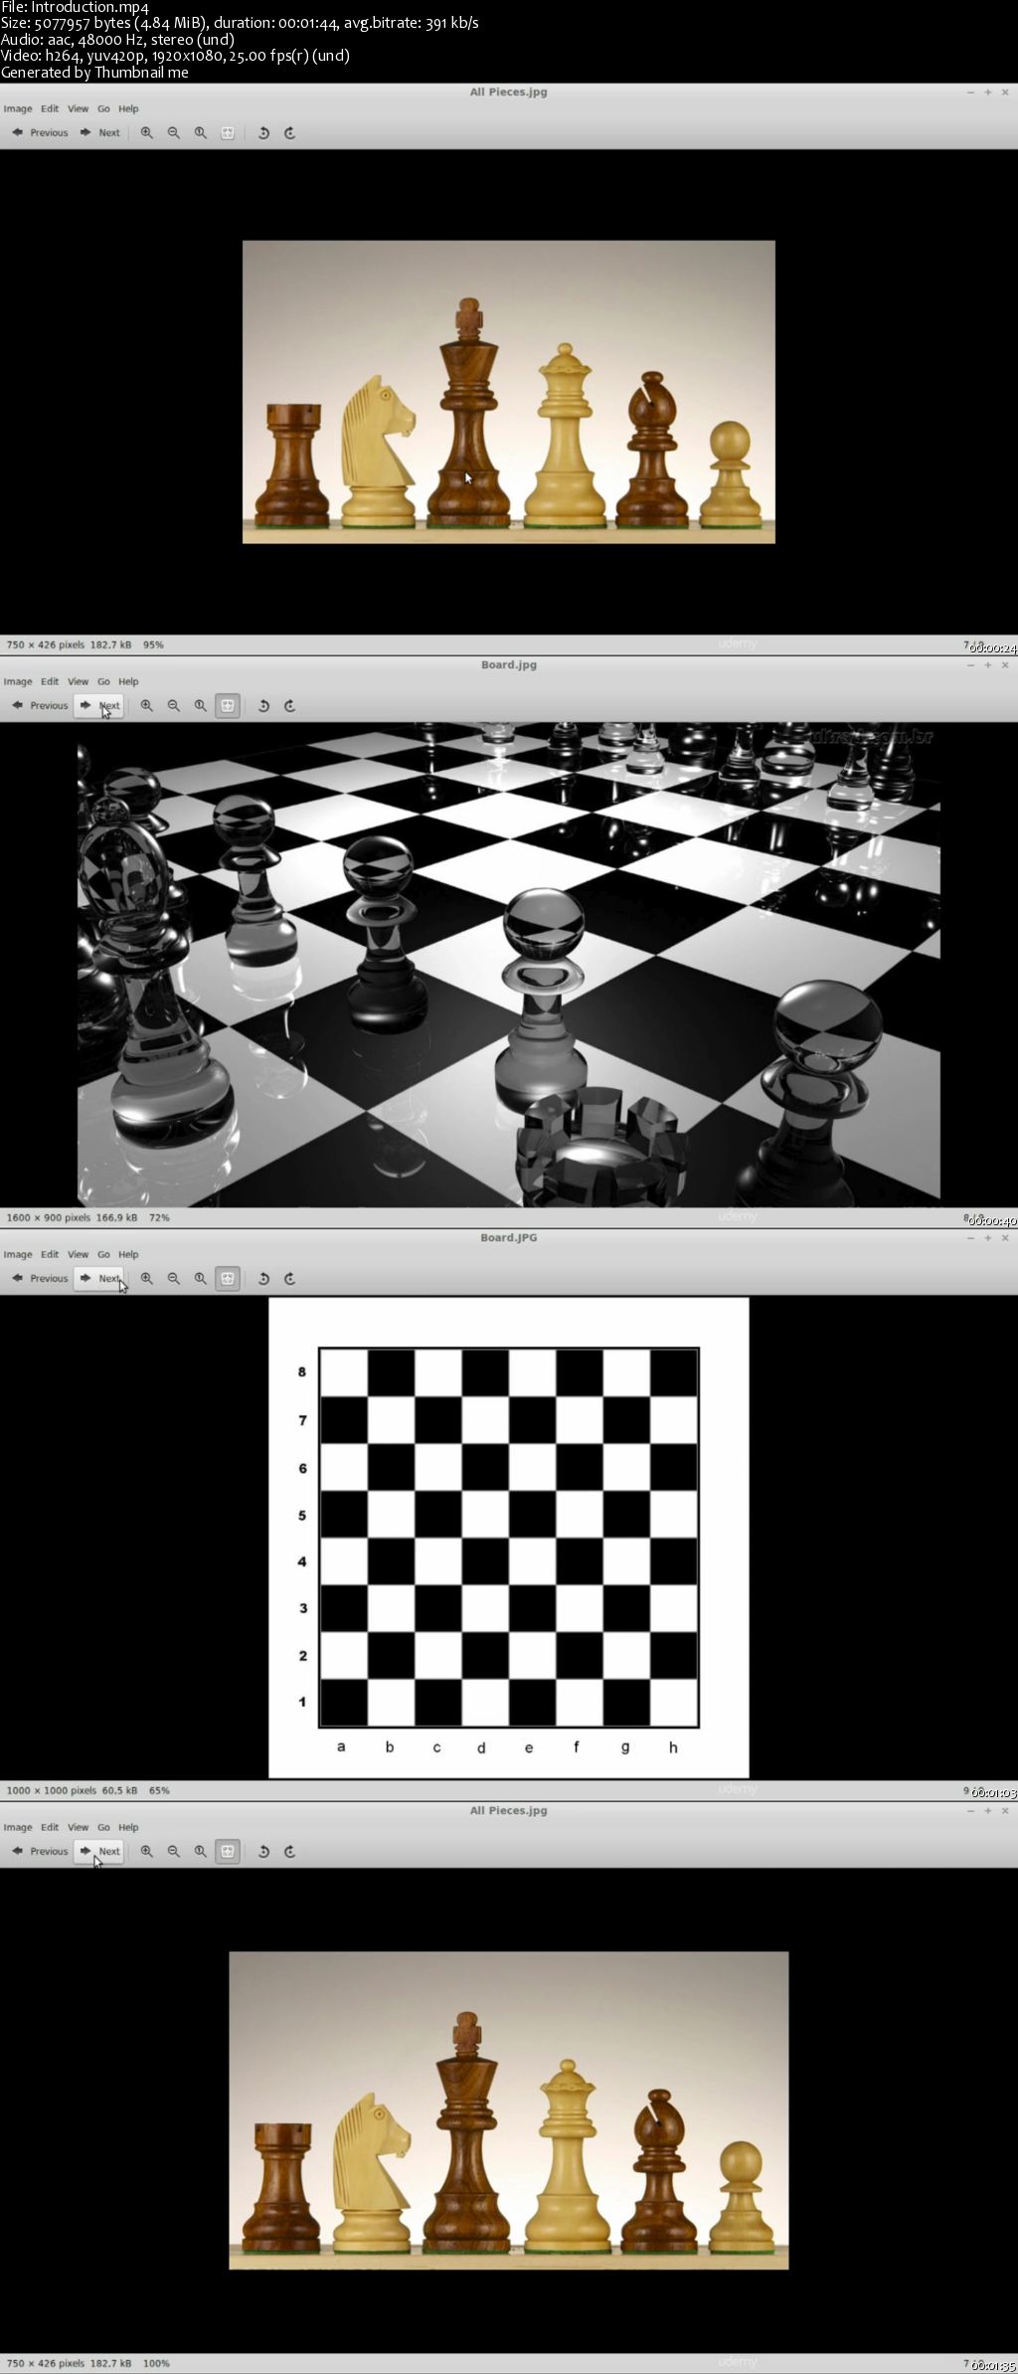Click Next in Board.JPG 65% window
This screenshot has width=1018, height=2374.
pos(99,1279)
